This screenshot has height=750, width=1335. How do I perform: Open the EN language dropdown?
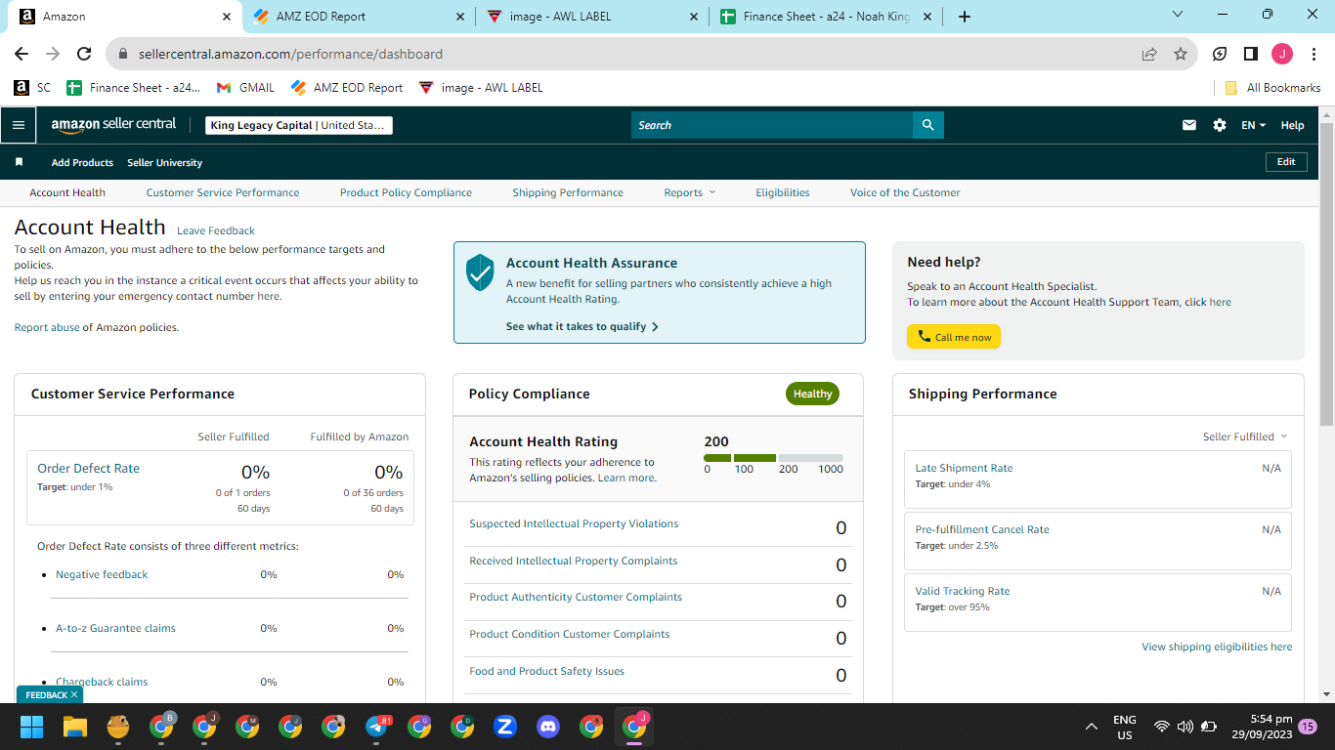pos(1254,125)
